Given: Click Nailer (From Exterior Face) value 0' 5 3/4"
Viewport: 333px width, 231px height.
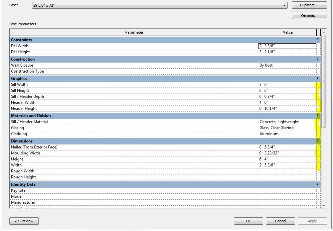Looking at the screenshot, I should coord(287,147).
